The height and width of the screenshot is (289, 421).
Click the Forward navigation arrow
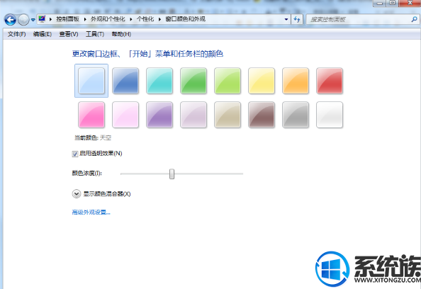[23, 20]
